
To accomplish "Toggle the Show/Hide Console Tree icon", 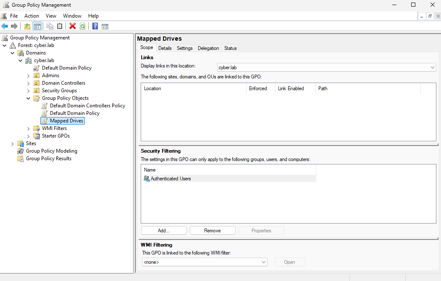I will pos(37,26).
